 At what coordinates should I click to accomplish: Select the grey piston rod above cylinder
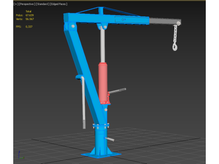(x=103, y=46)
